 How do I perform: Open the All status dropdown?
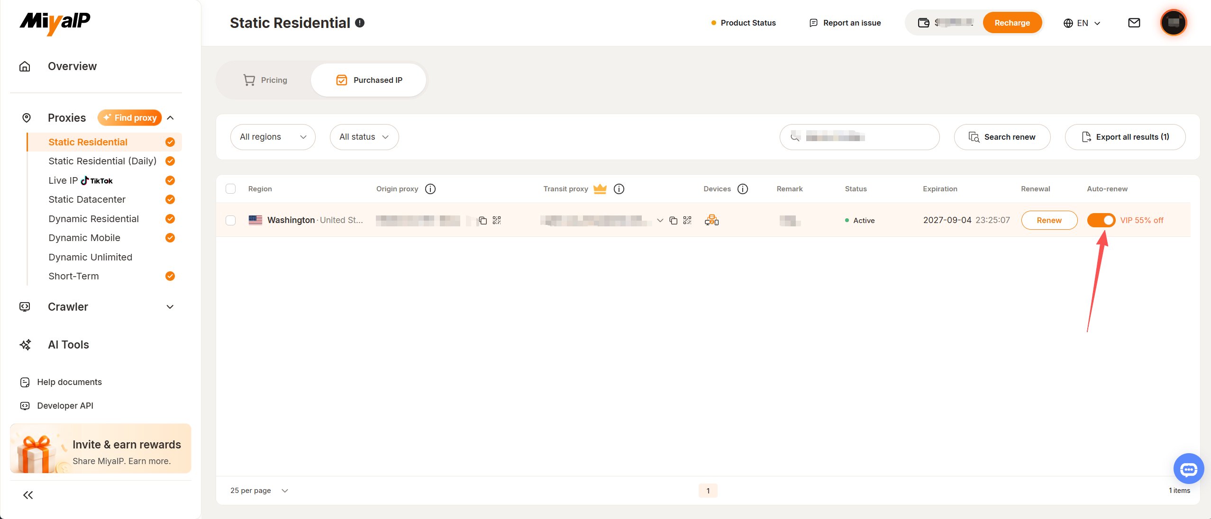pyautogui.click(x=364, y=137)
